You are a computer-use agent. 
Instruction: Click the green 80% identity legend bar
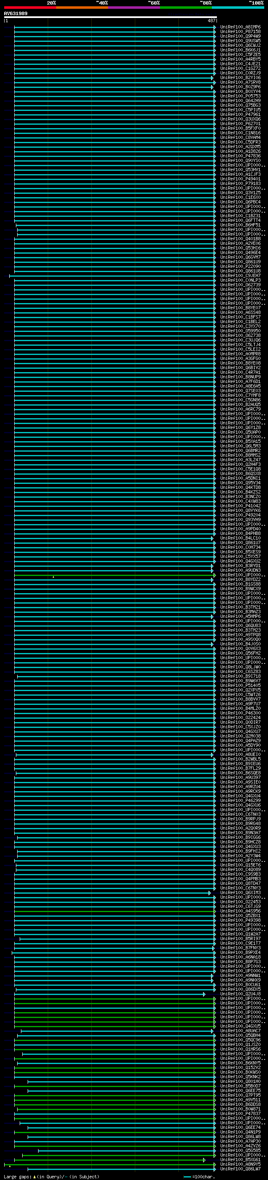click(x=186, y=8)
